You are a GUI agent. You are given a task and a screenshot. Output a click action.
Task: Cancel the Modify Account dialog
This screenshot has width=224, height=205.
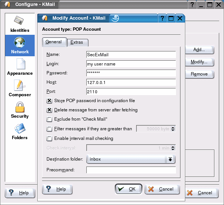tap(162, 189)
